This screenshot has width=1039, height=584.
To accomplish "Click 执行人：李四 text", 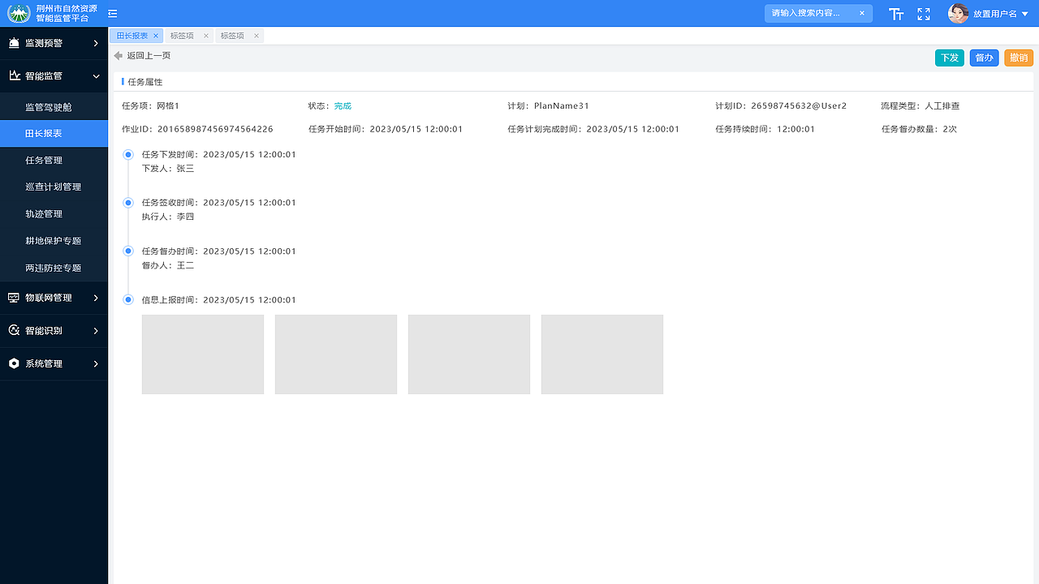I will pos(168,217).
